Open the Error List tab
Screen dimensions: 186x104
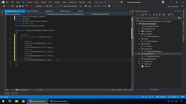click(14, 93)
